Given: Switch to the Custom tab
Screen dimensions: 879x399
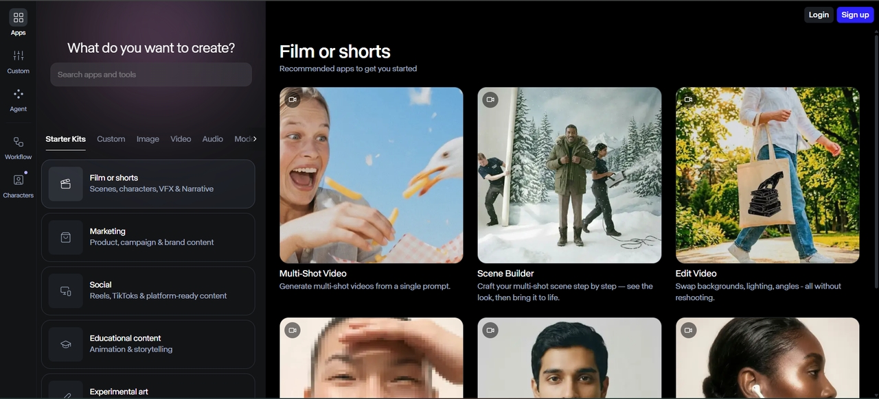Looking at the screenshot, I should (x=111, y=139).
